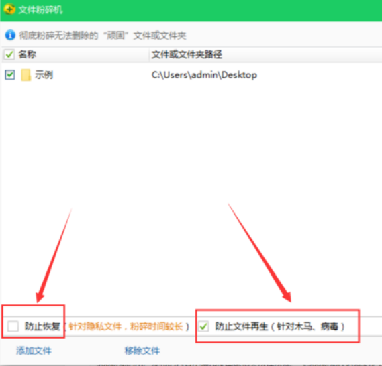Image resolution: width=382 pixels, height=366 pixels.
Task: Enable the 防止恢复 checkbox
Action: pos(13,326)
